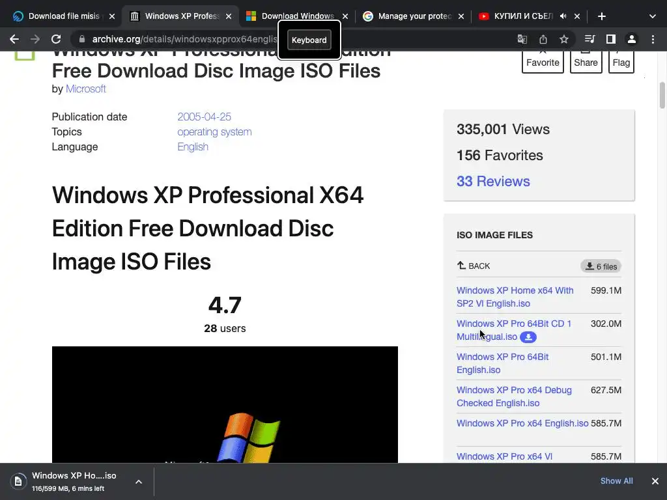This screenshot has width=667, height=500.
Task: Click the ISO IMAGE FILES heading
Action: pyautogui.click(x=494, y=235)
